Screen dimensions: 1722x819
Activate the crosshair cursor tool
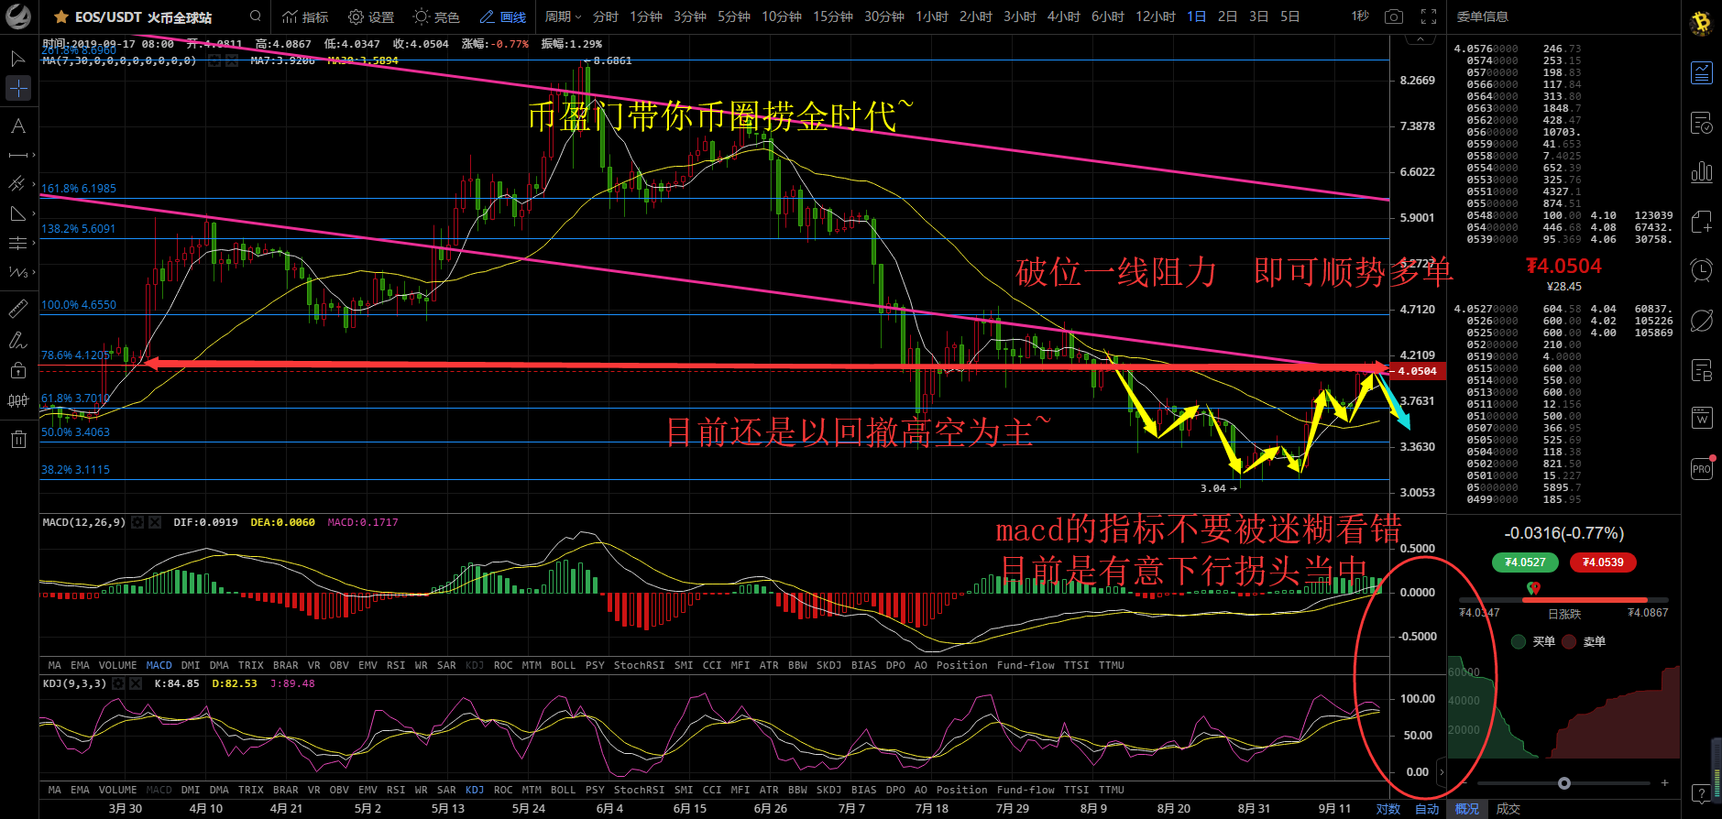18,88
